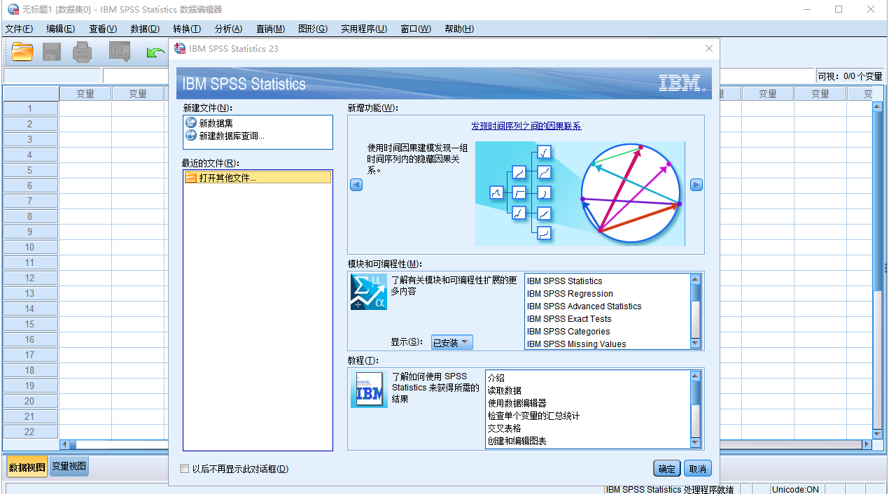
Task: Switch to the 变量视图 tab
Action: (69, 467)
